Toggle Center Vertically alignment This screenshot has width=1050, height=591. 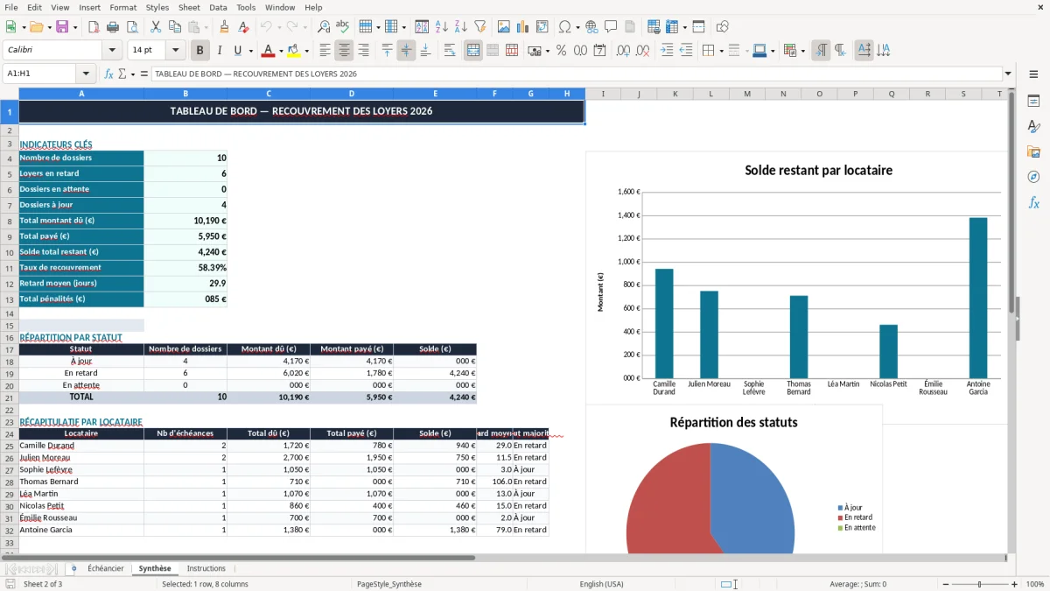click(x=406, y=51)
